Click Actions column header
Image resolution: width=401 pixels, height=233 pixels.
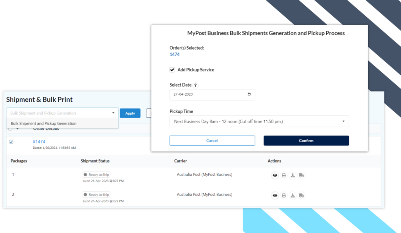pyautogui.click(x=275, y=161)
